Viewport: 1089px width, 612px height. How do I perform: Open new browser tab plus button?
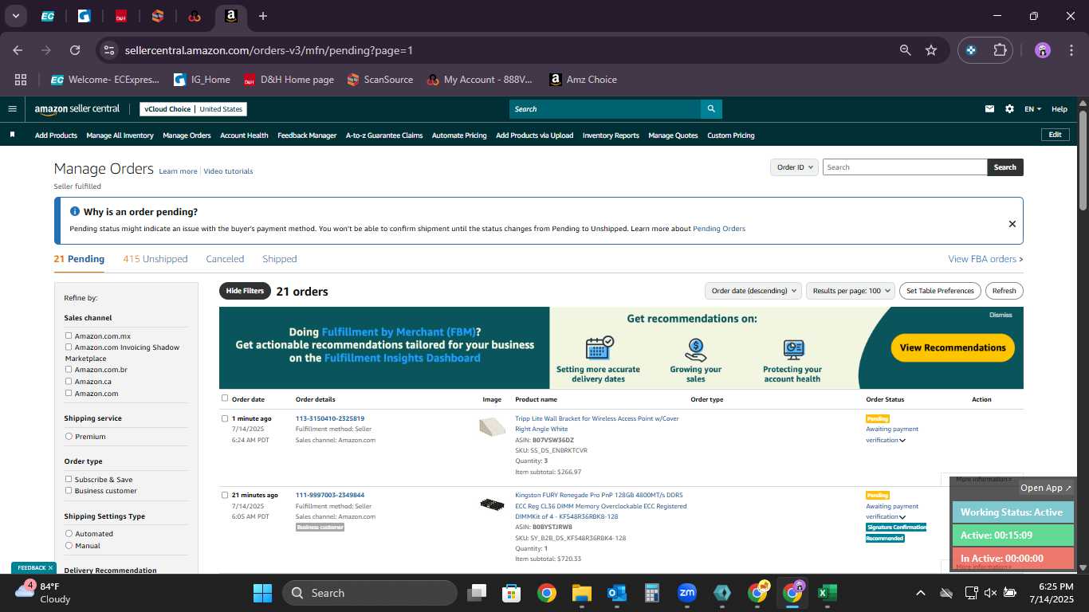tap(263, 16)
